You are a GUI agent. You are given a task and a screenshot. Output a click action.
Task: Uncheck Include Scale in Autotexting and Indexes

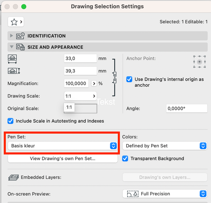pos(11,121)
